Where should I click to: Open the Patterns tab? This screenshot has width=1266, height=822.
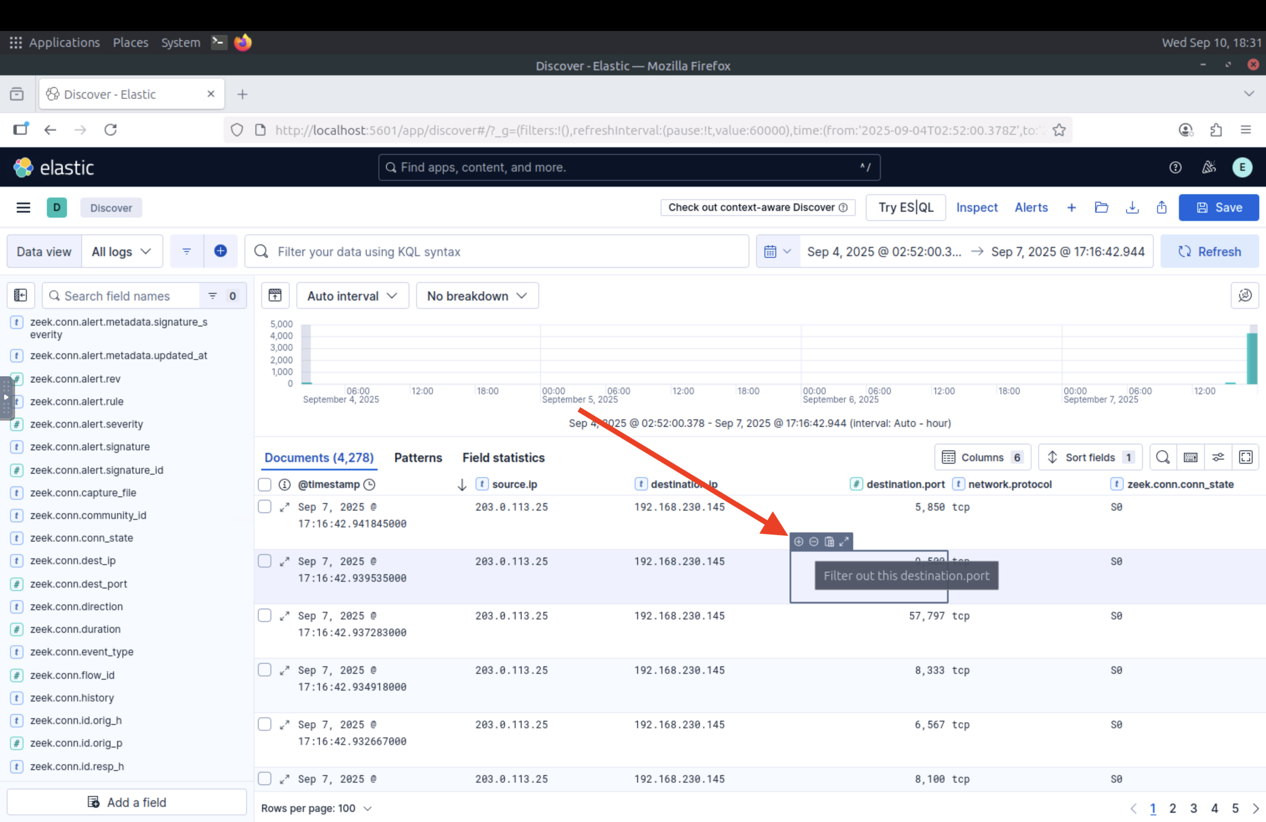[417, 458]
